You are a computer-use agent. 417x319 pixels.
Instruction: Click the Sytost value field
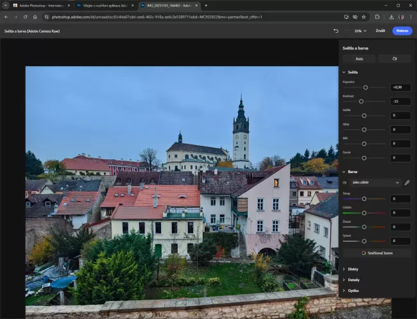(400, 241)
